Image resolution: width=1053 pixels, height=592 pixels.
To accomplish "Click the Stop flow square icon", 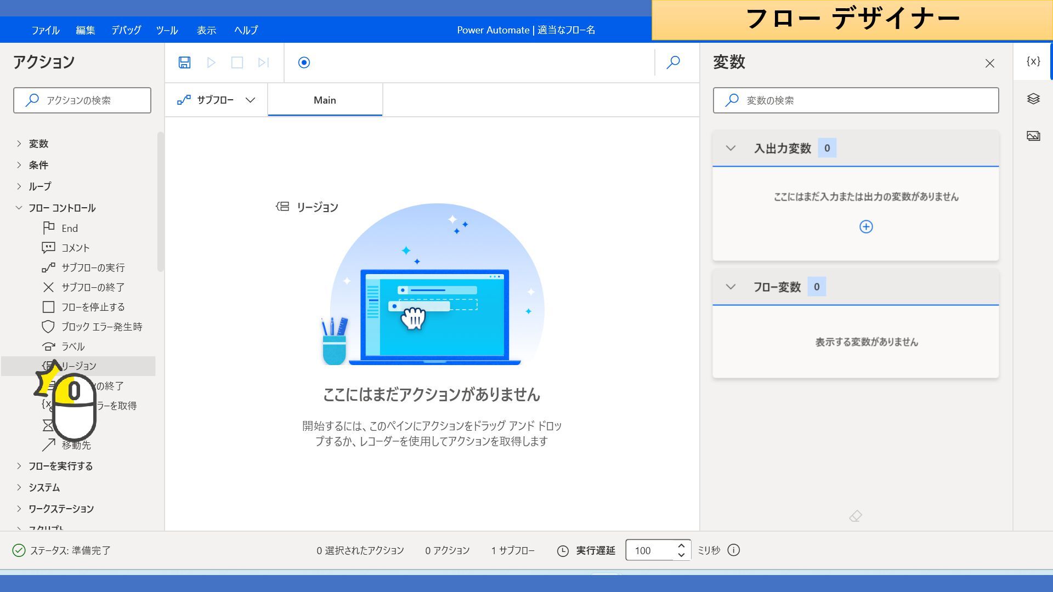I will [x=237, y=62].
